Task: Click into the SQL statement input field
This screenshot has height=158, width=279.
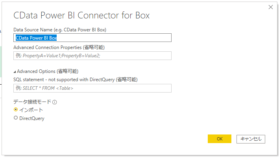Action: tap(92, 88)
